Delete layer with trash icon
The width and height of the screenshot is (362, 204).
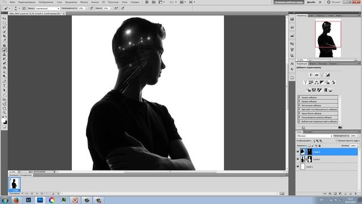coord(355,193)
